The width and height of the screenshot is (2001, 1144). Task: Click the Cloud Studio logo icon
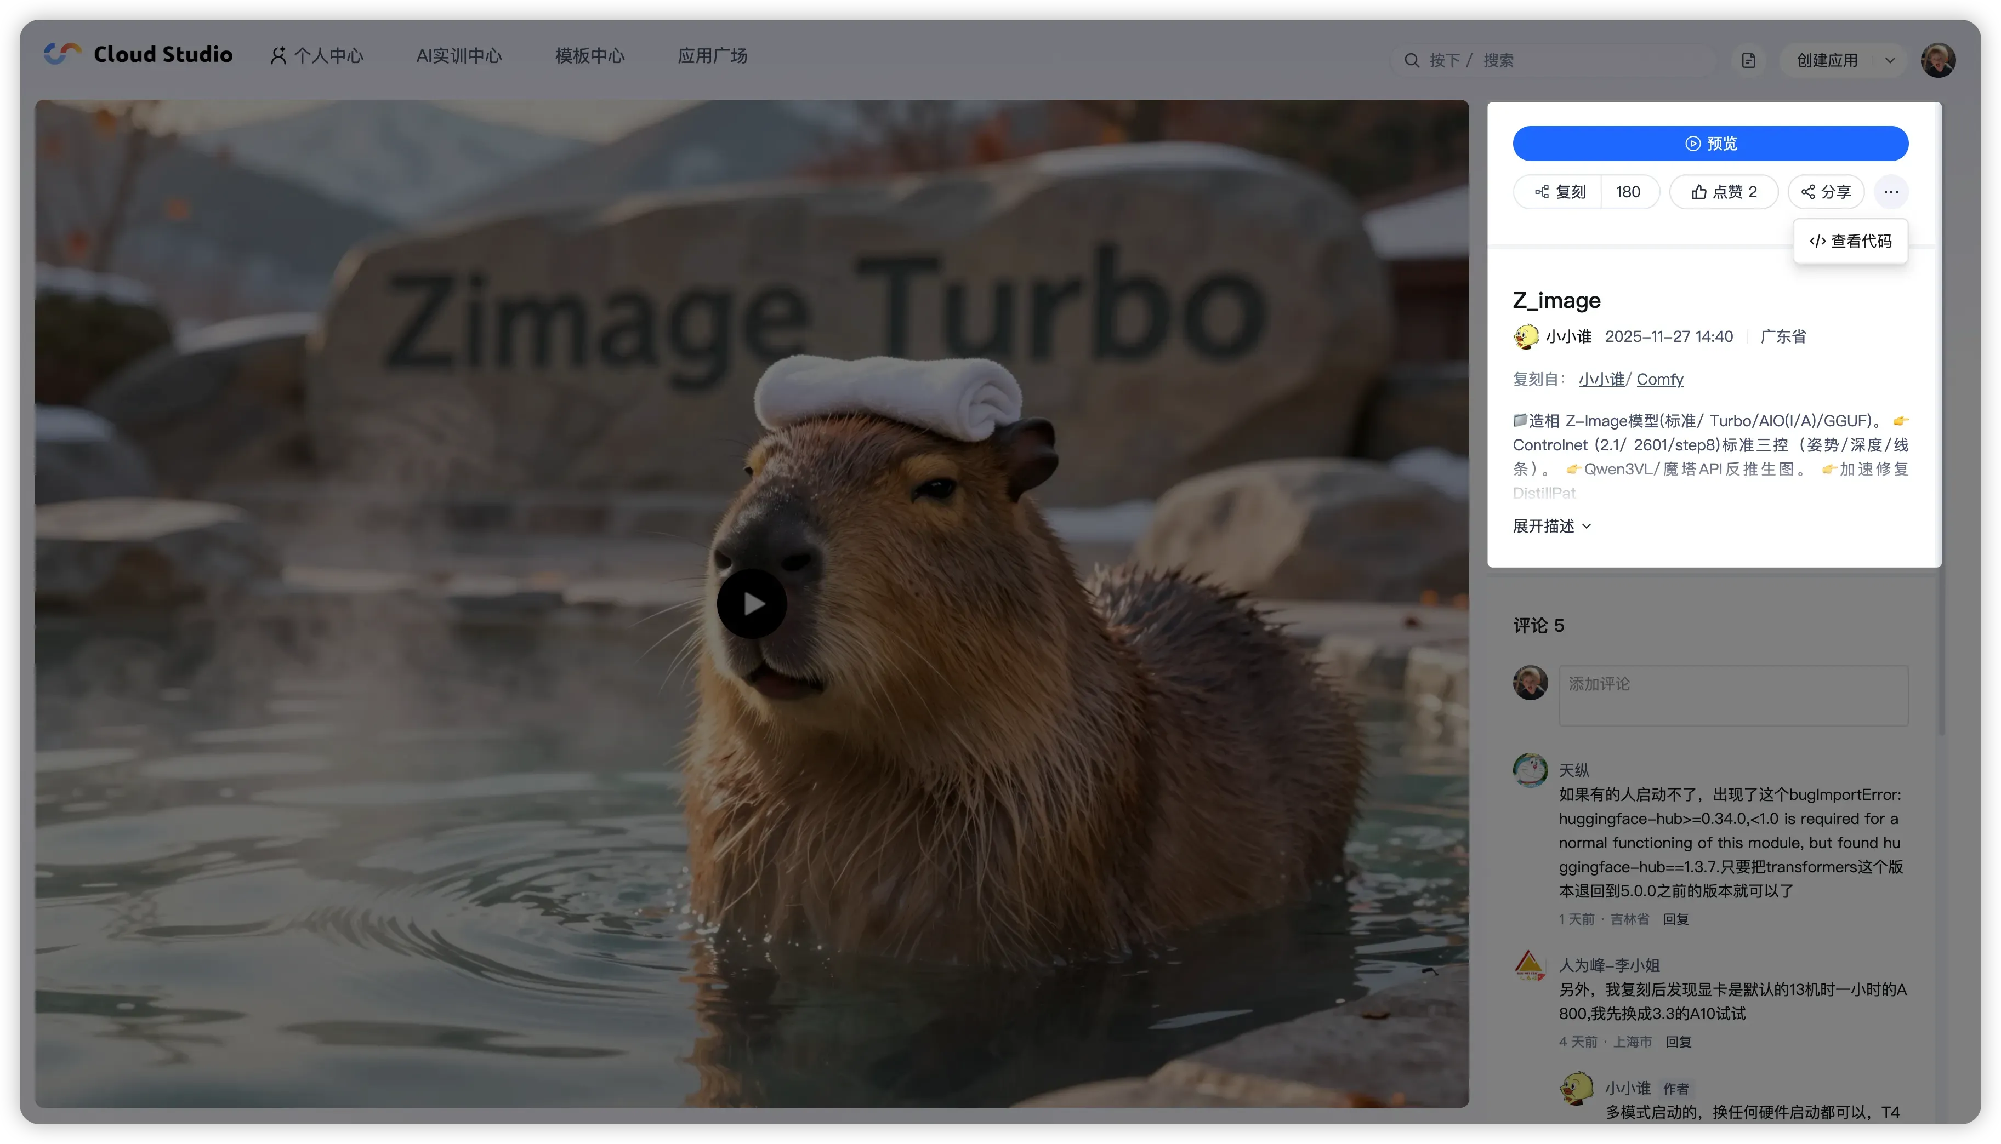pos(62,54)
